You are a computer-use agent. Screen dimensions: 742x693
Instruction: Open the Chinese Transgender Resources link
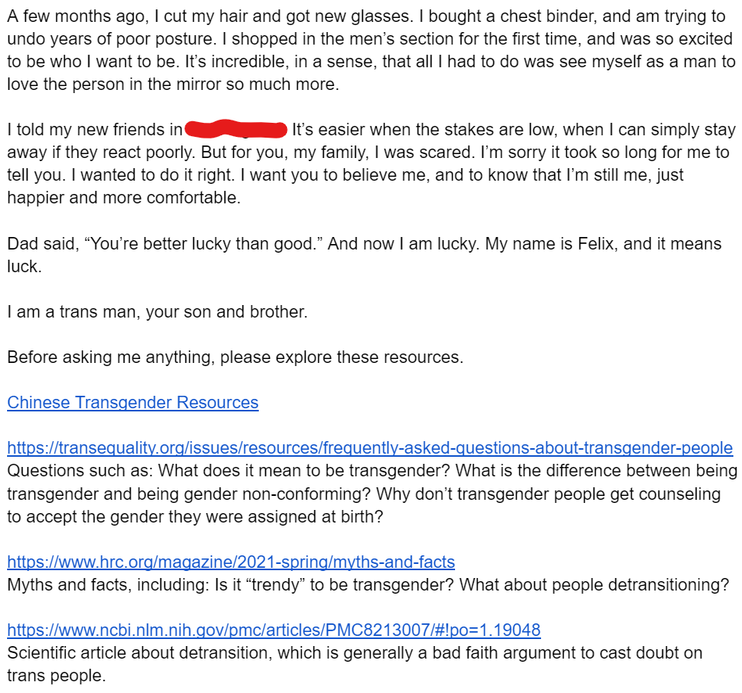pos(132,403)
